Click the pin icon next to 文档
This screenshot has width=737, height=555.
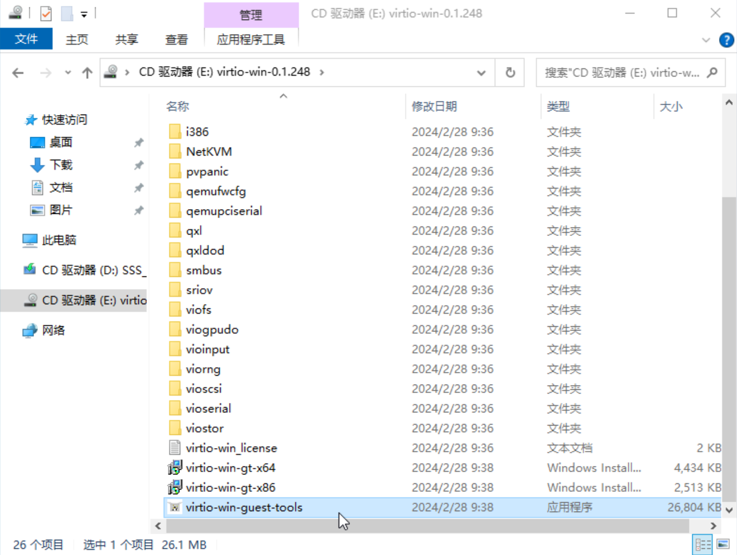(x=139, y=188)
